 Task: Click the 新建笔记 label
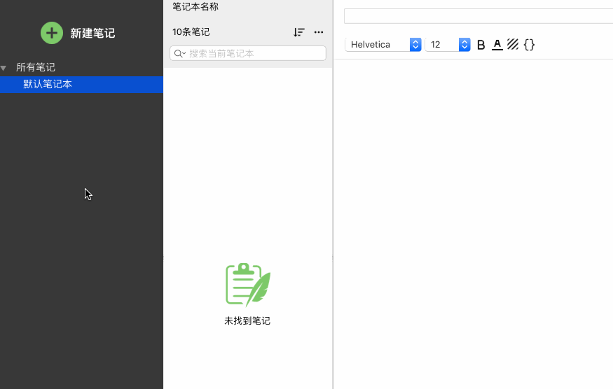click(92, 33)
